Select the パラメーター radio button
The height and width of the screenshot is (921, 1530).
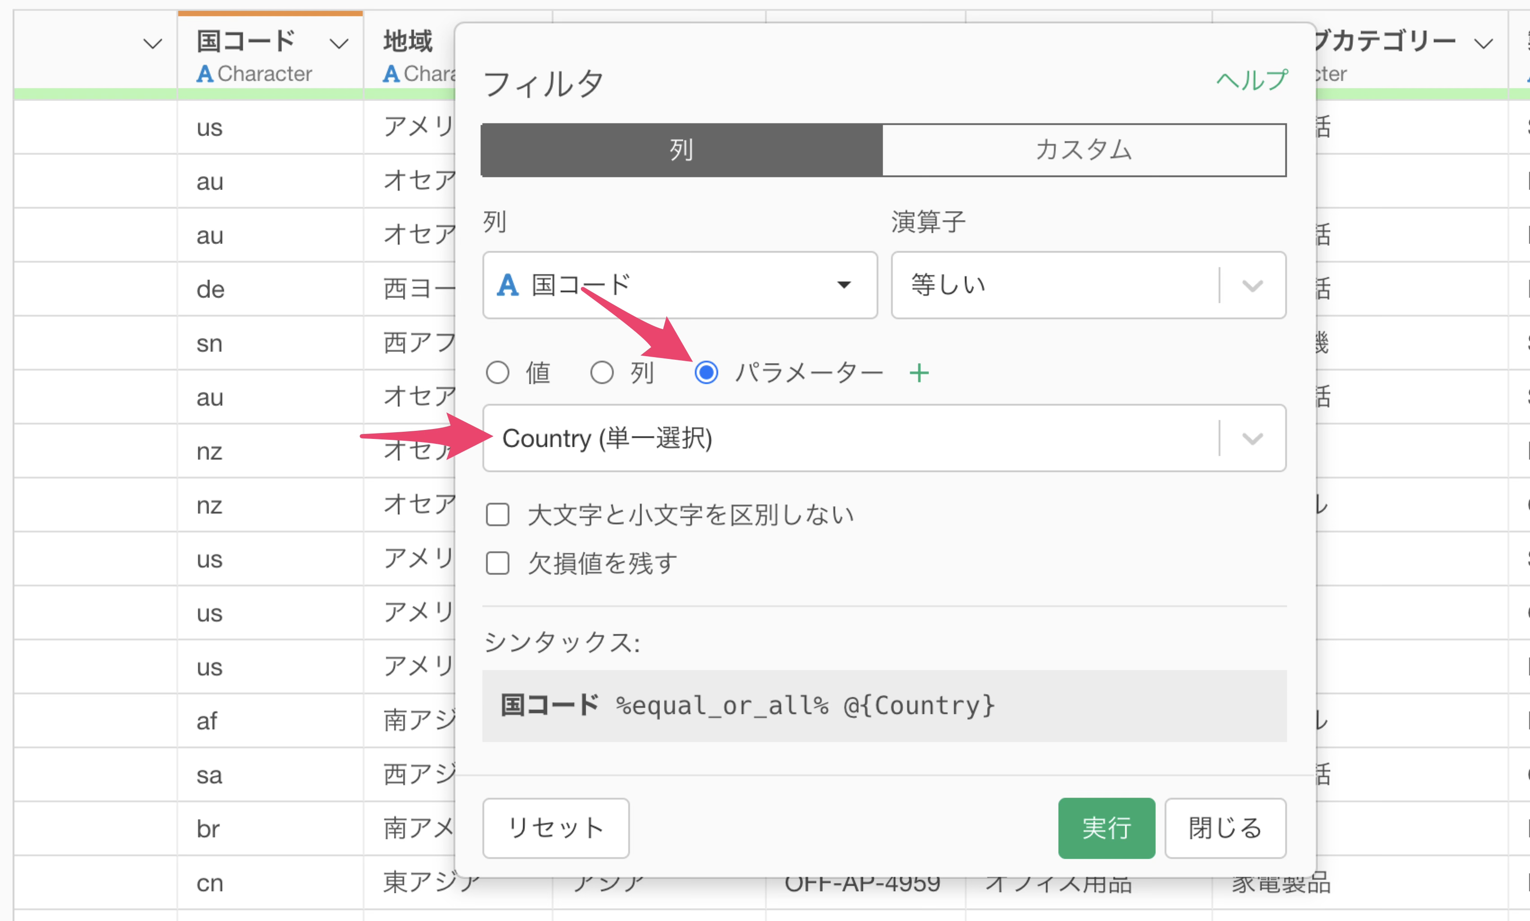pos(706,373)
